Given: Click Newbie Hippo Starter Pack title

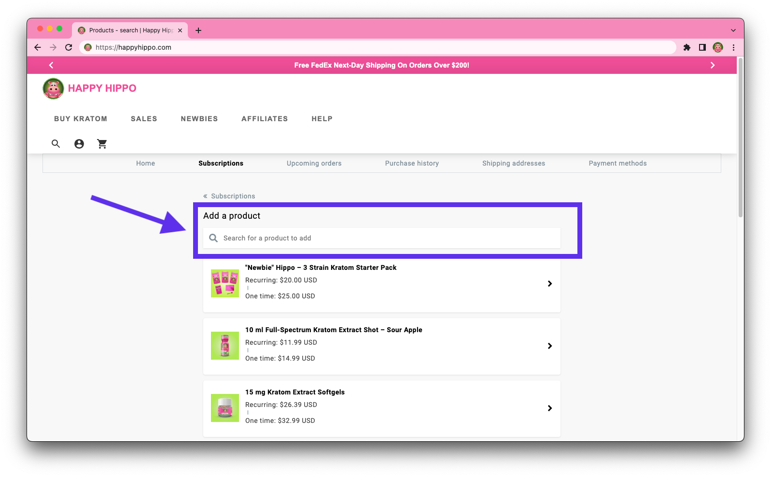Looking at the screenshot, I should 321,267.
